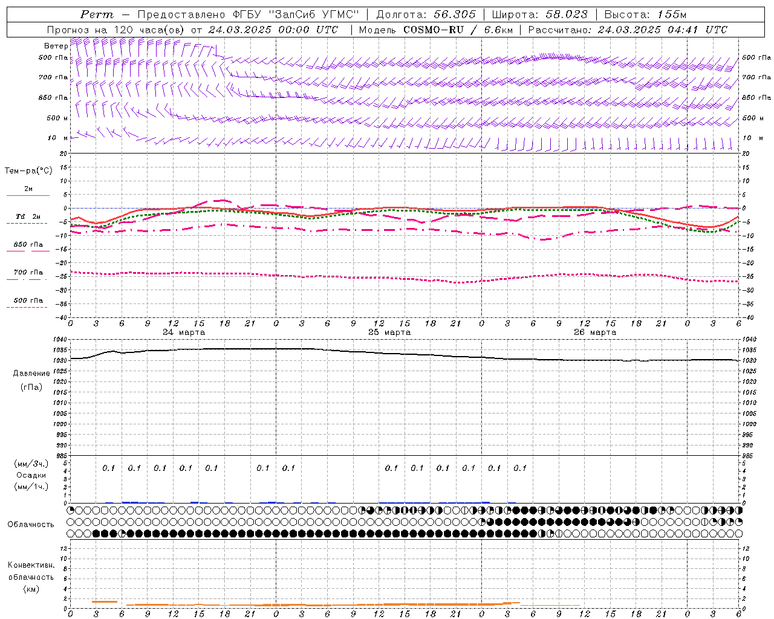Screen dimensions: 774x619
Task: Click the "(мм/3ч.)" precipitation unit label
Action: point(31,464)
